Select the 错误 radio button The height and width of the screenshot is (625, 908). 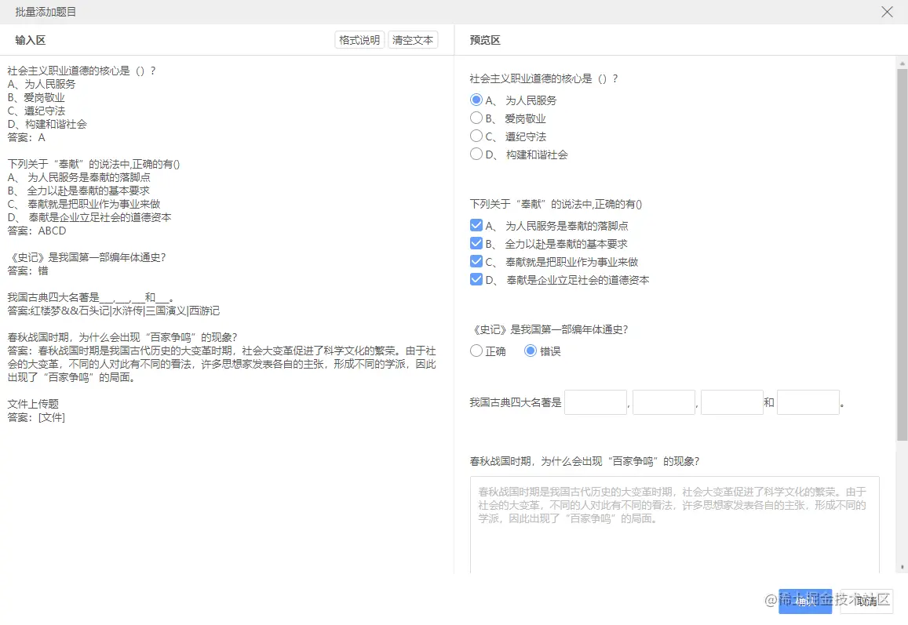[531, 351]
